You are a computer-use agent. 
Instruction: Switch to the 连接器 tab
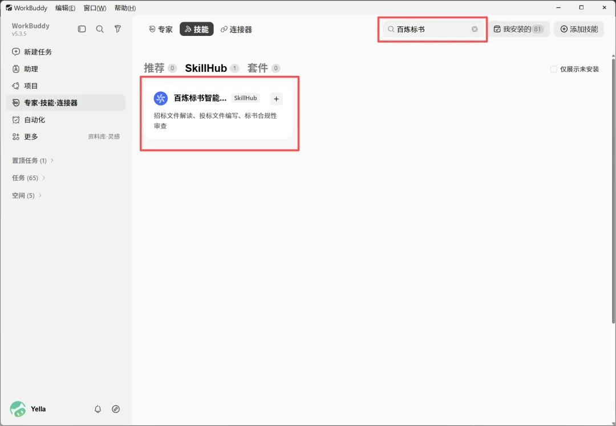point(236,30)
